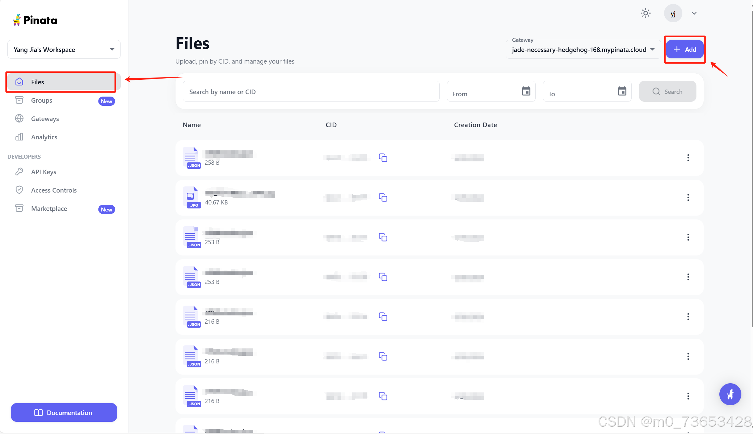Select the Marketplace box icon

(19, 208)
